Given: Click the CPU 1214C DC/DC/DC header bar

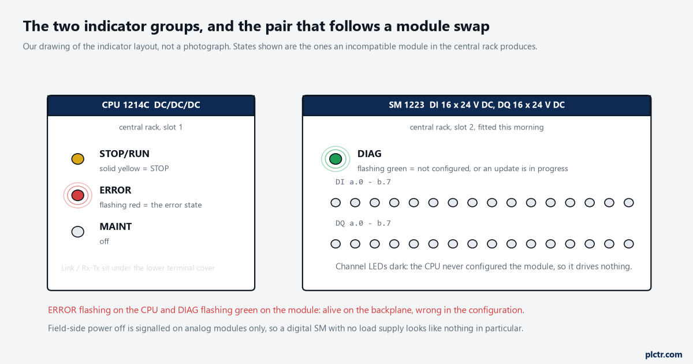Looking at the screenshot, I should click(x=151, y=106).
